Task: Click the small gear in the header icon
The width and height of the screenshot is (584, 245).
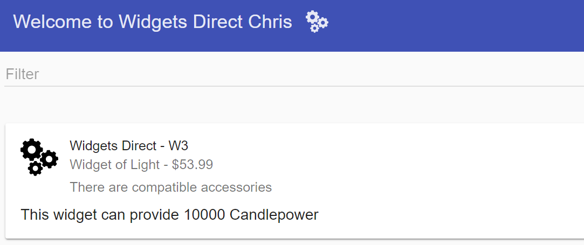Action: click(x=315, y=28)
